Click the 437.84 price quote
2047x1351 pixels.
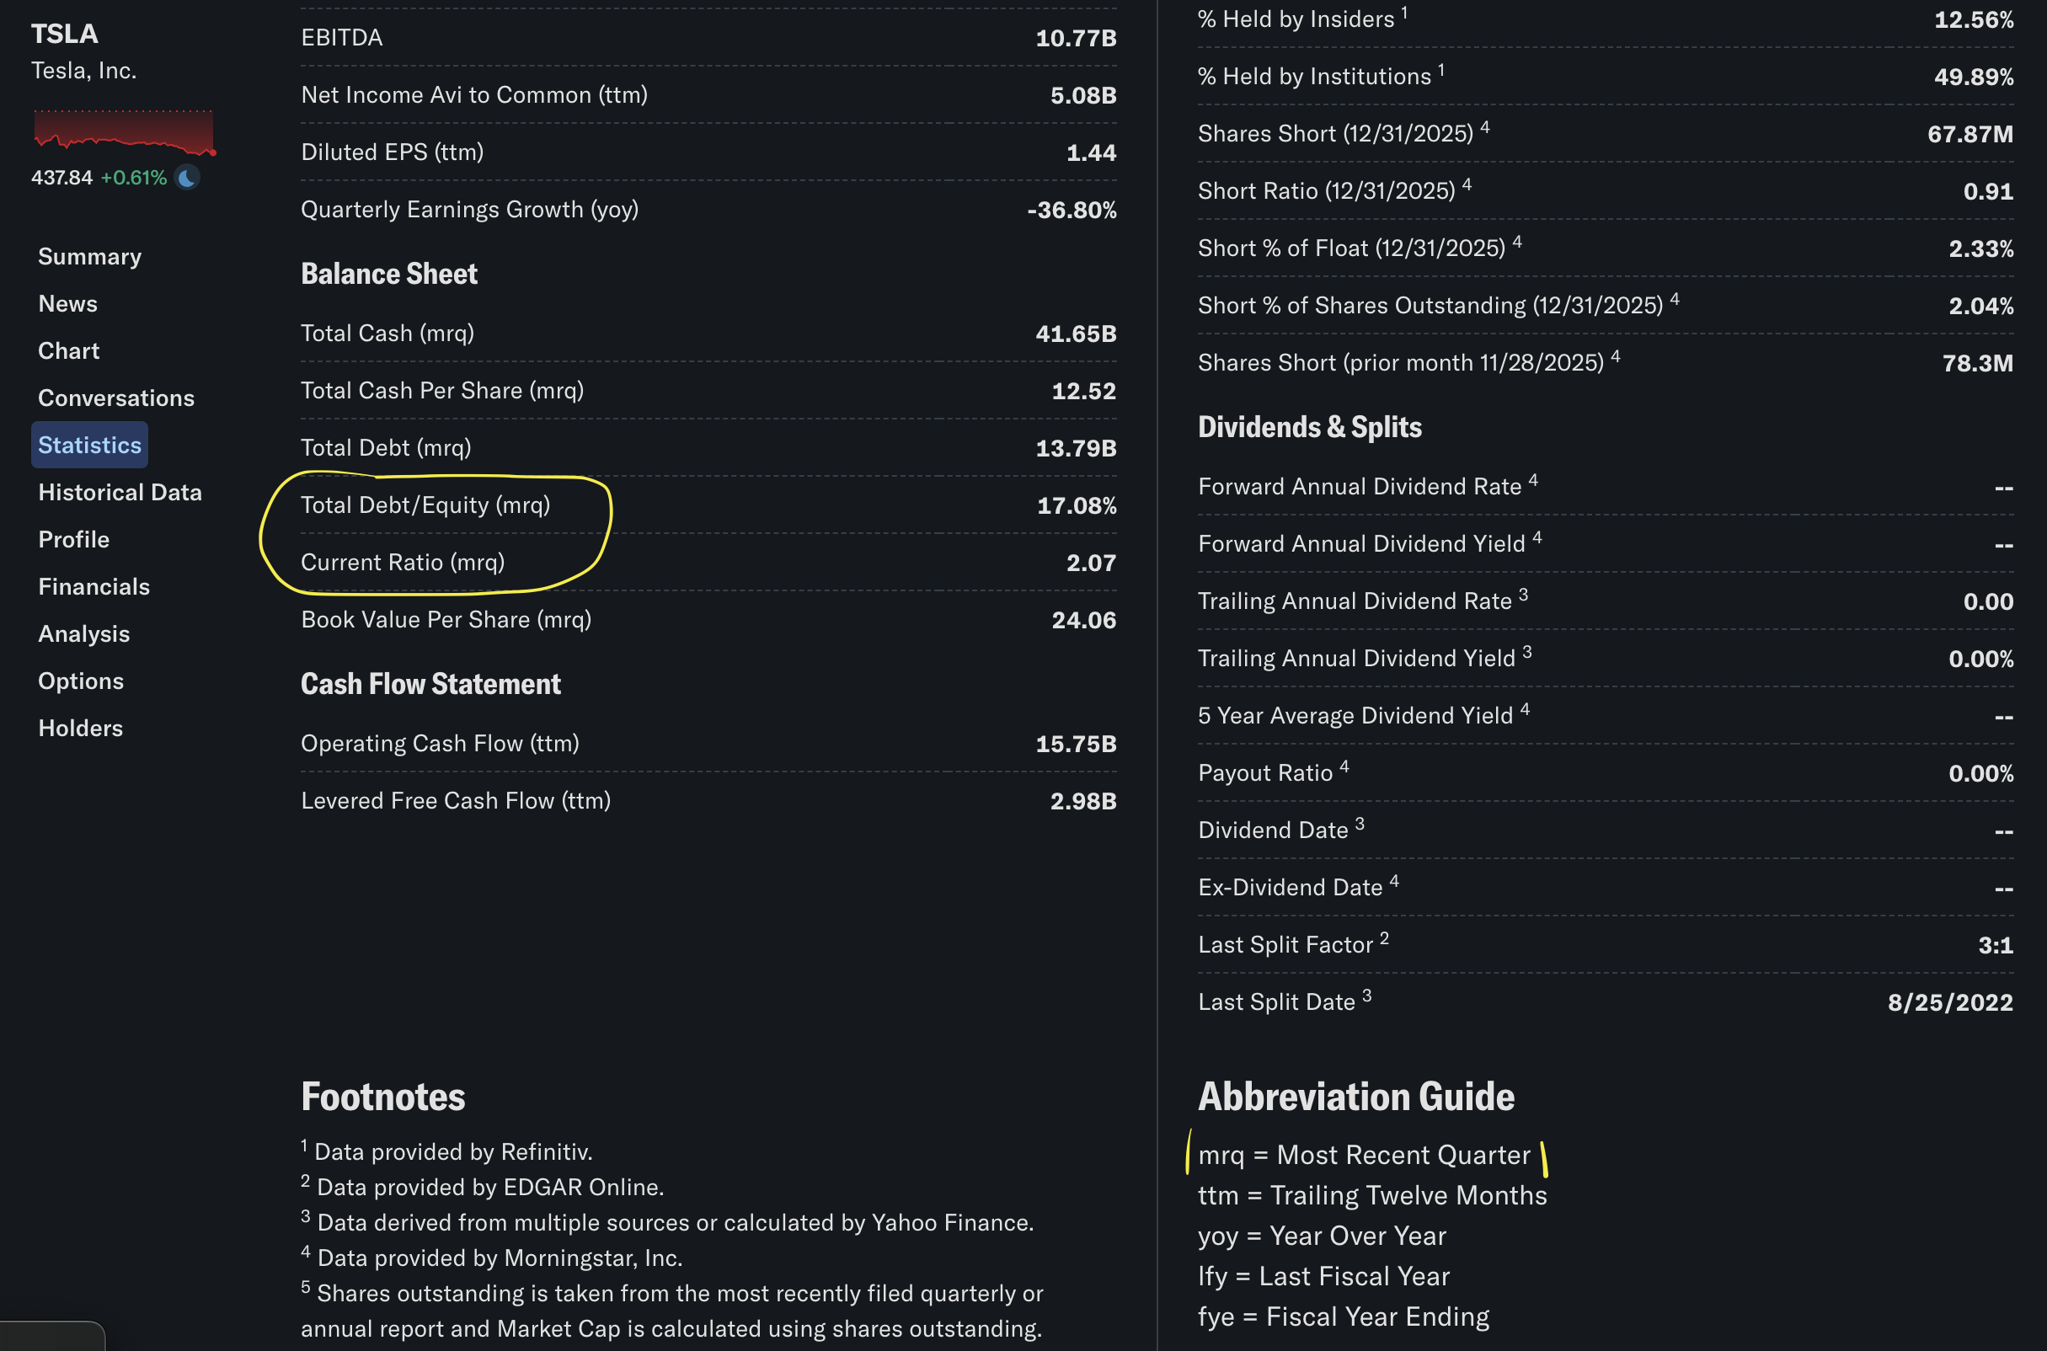tap(61, 178)
